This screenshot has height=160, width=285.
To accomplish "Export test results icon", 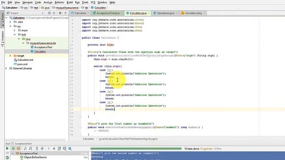I will [x=59, y=148].
